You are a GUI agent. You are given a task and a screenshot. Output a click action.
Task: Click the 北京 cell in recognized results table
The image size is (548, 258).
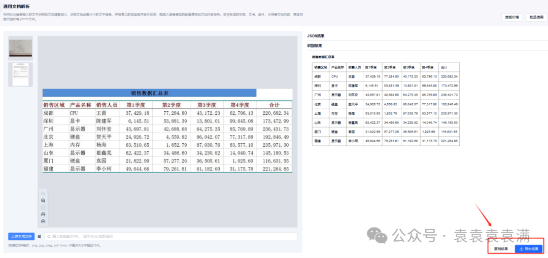tap(317, 104)
